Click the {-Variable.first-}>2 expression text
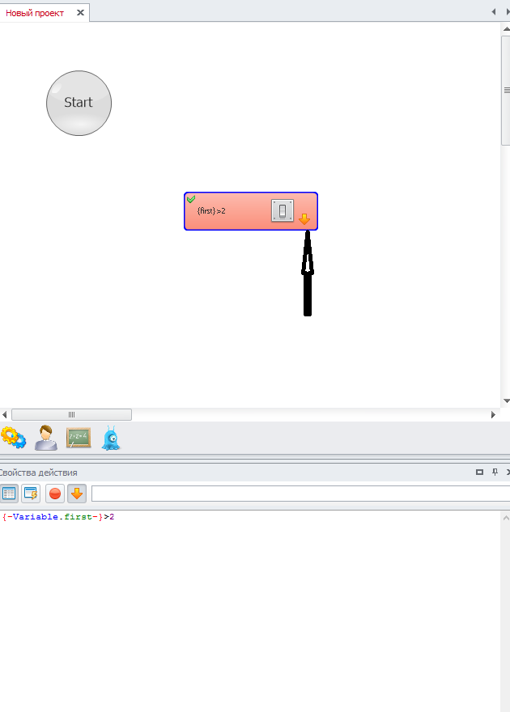 (x=58, y=517)
